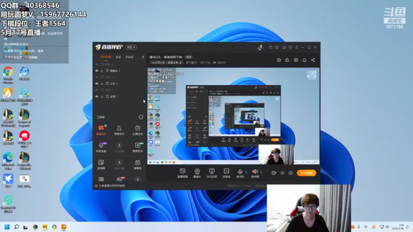Open the 主播任务 streamer tasks tool
413x232 pixels.
[x=137, y=130]
